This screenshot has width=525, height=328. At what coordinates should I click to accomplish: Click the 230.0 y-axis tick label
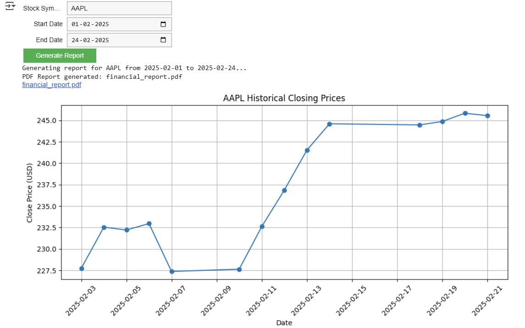pos(47,249)
